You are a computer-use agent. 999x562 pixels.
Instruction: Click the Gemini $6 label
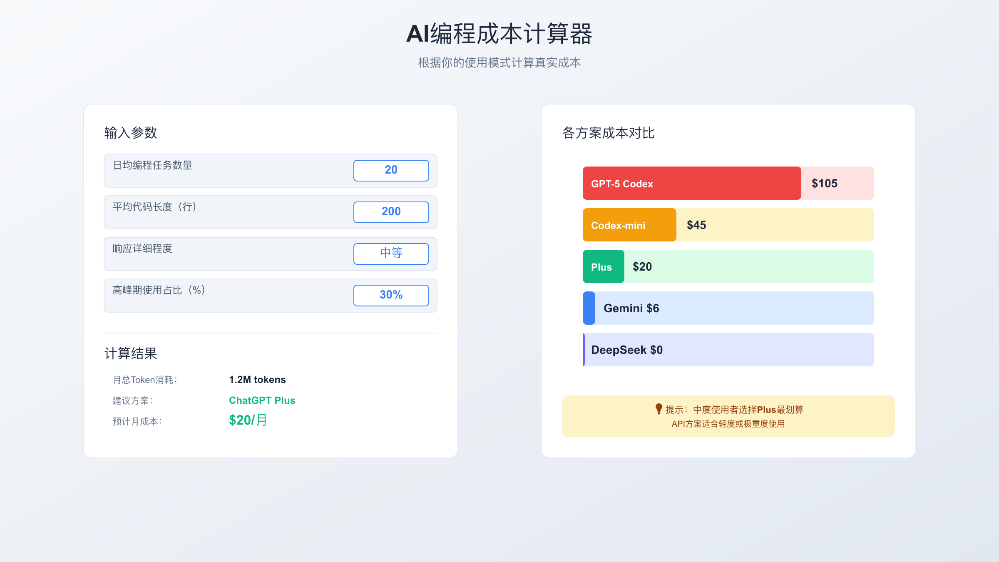click(x=631, y=308)
